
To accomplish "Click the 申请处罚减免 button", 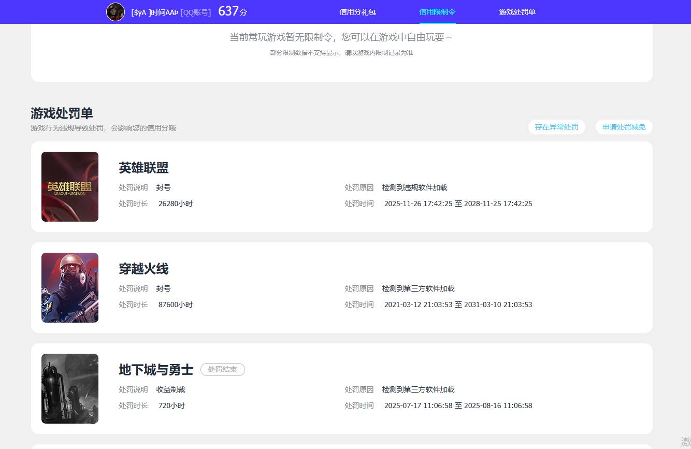I will point(624,127).
